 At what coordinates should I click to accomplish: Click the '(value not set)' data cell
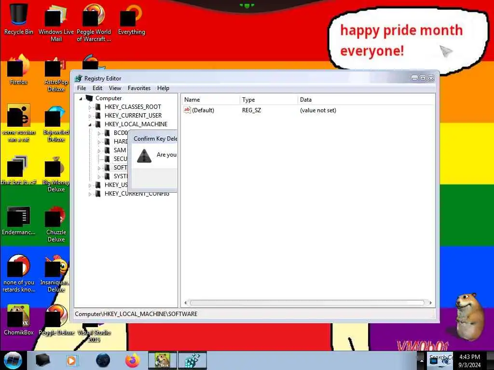tap(318, 110)
